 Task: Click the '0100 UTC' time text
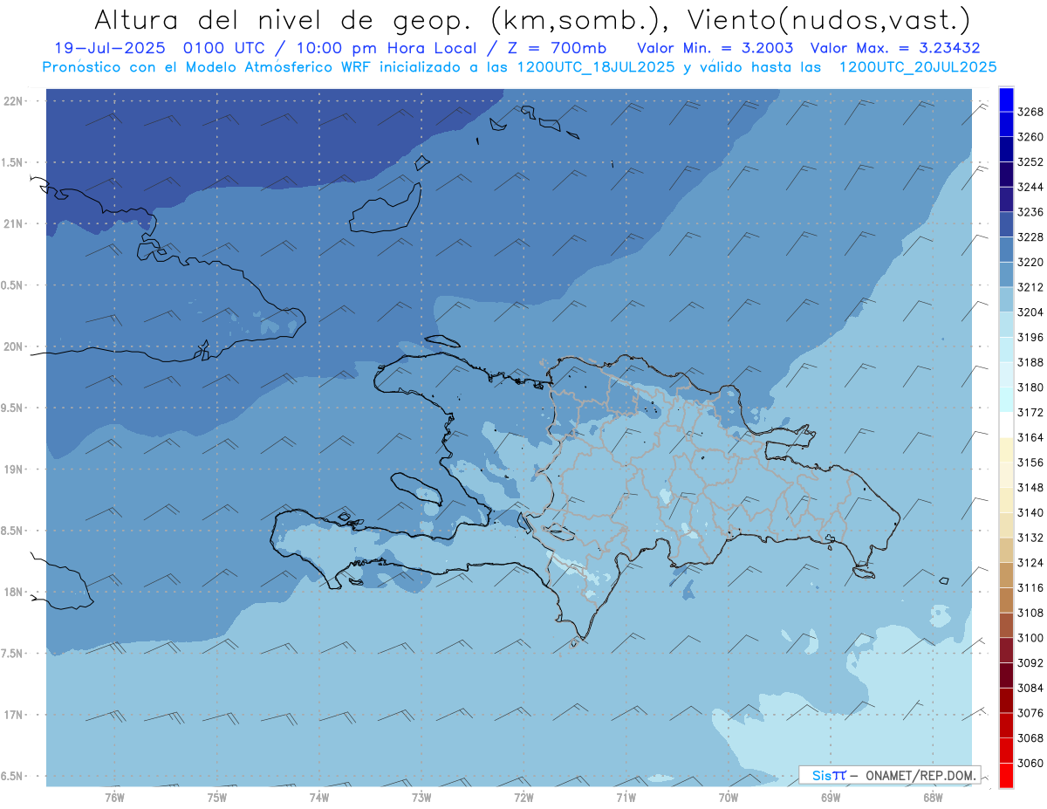tap(228, 49)
